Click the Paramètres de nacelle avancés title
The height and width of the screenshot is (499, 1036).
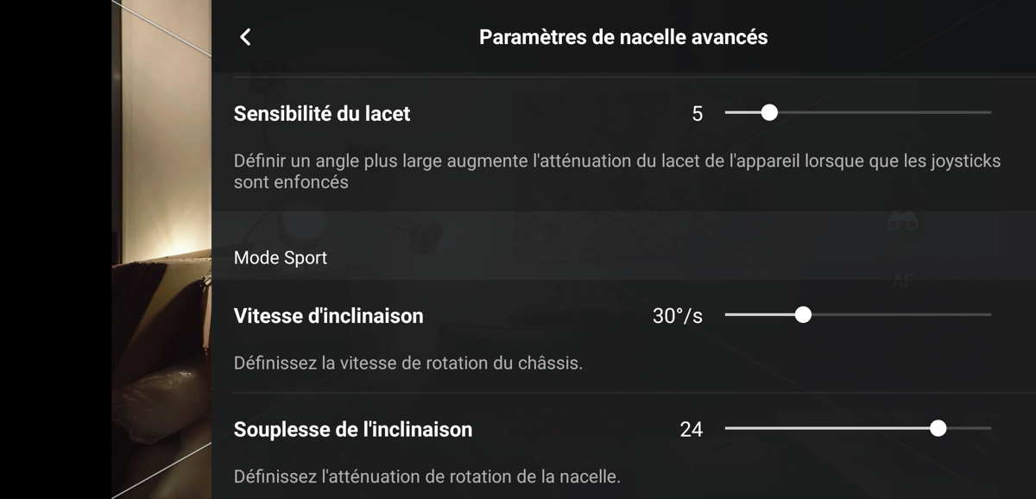pos(623,37)
